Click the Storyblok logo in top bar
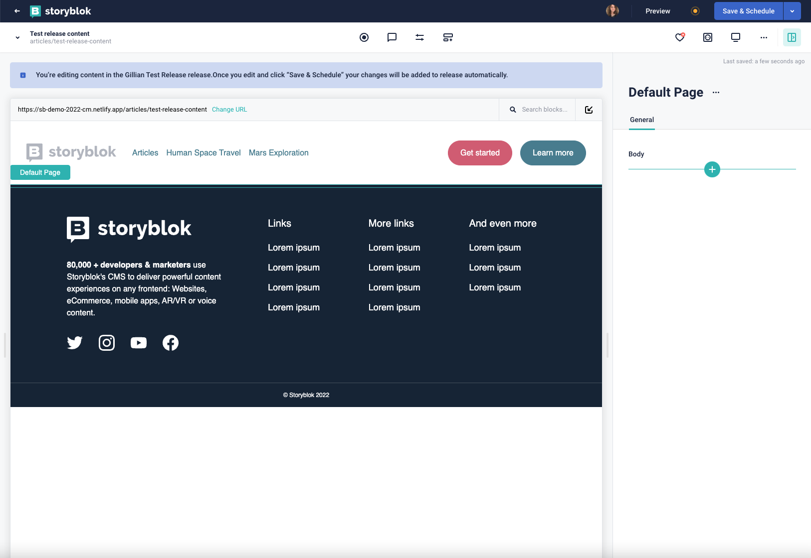The width and height of the screenshot is (811, 558). (60, 11)
